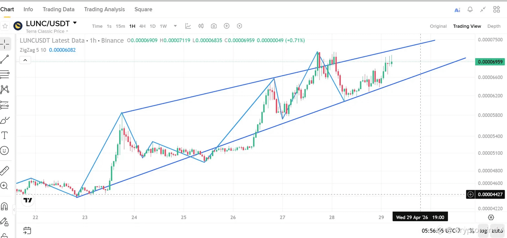Follow the Terra Classic Price link

(x=47, y=31)
